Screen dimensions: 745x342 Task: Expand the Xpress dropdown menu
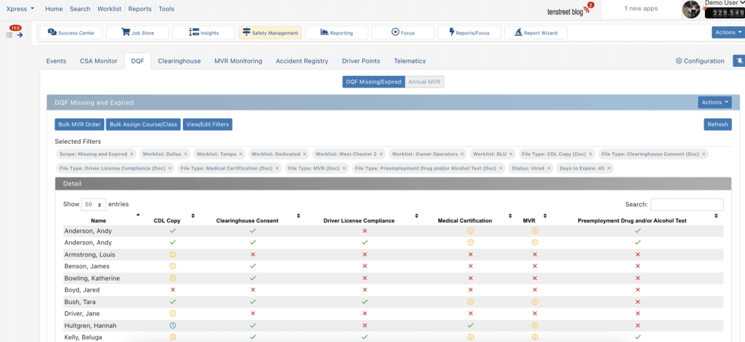pyautogui.click(x=20, y=9)
